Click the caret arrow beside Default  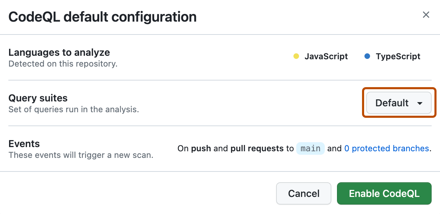coord(420,104)
